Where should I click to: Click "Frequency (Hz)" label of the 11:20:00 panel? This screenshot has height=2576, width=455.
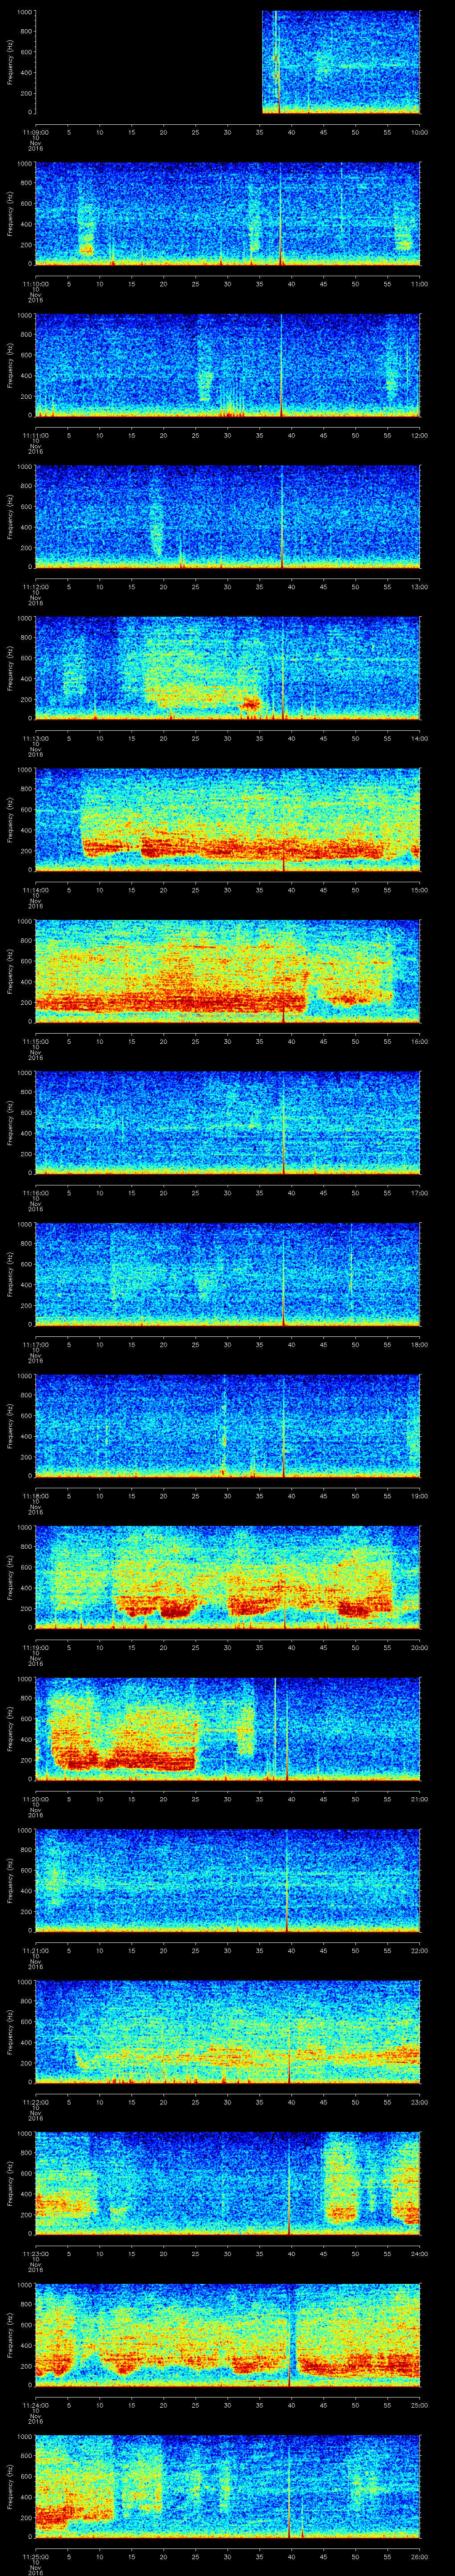pos(10,1729)
